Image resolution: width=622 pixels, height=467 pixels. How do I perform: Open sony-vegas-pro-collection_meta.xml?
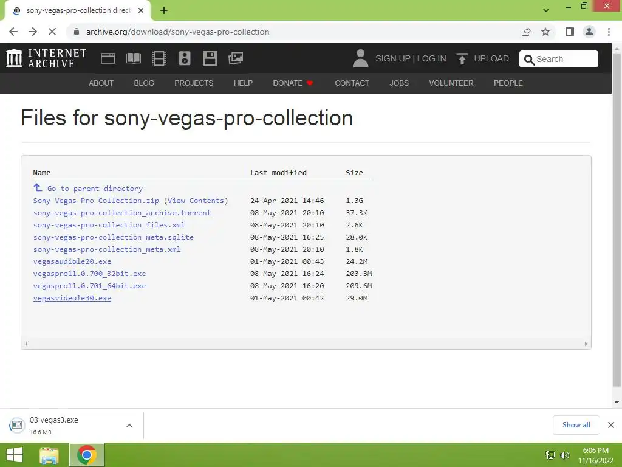(x=107, y=249)
